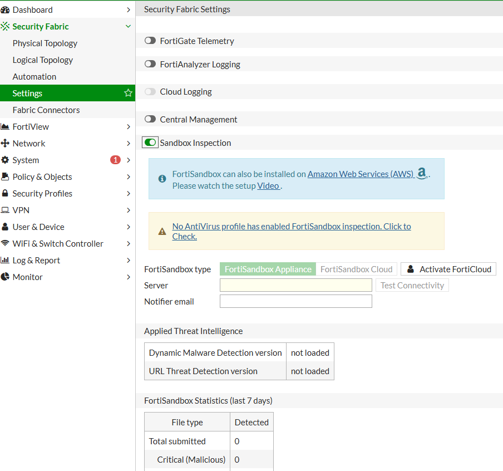Click the System gear icon

coord(5,160)
